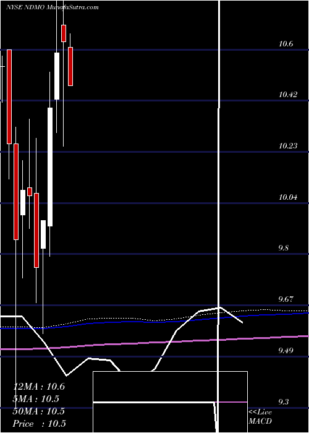Viewport: 309px width, 433px height.
Task: Click the '50MA : 10.5' legend text
Action: pyautogui.click(x=39, y=411)
